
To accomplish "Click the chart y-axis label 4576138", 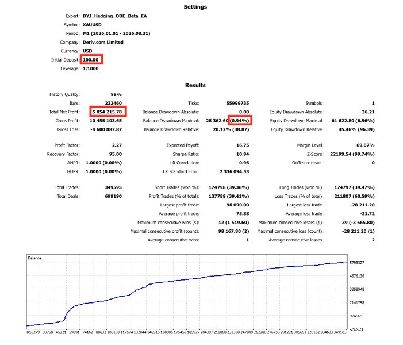I will (357, 276).
